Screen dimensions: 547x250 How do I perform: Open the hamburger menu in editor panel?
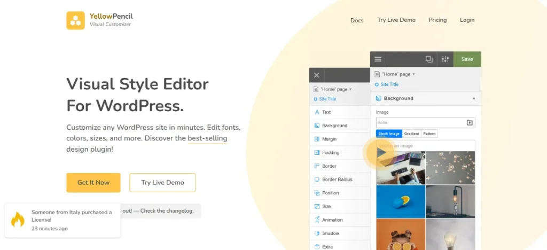tap(378, 59)
